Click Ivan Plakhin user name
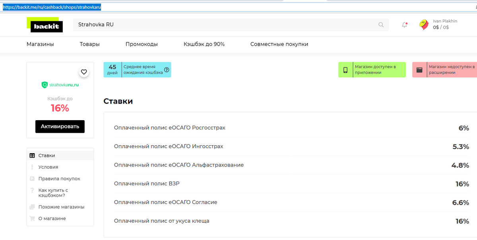This screenshot has width=477, height=240. (445, 21)
